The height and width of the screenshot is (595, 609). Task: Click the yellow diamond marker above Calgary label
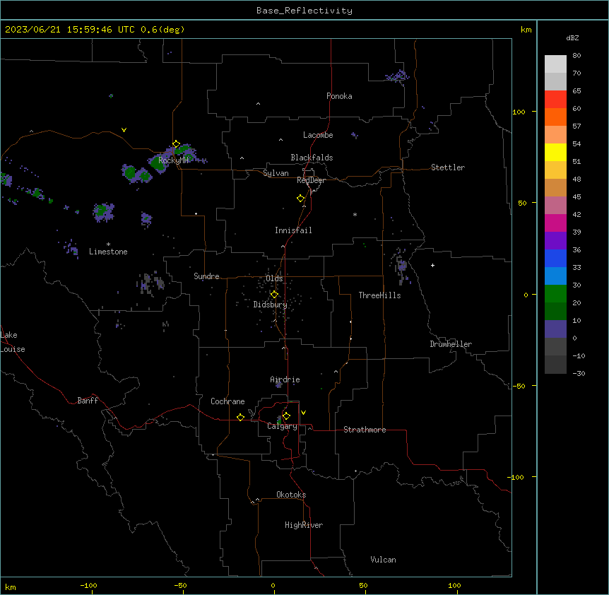pos(286,416)
